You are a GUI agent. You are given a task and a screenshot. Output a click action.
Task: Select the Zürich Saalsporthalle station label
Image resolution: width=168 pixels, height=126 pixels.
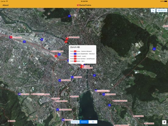click(x=65, y=110)
